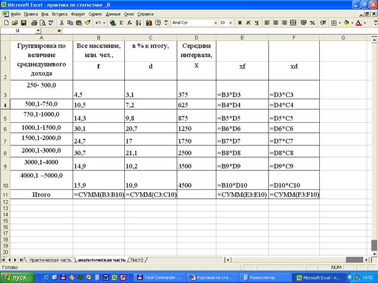
Task: Open the Формат menu
Action: 77,13
